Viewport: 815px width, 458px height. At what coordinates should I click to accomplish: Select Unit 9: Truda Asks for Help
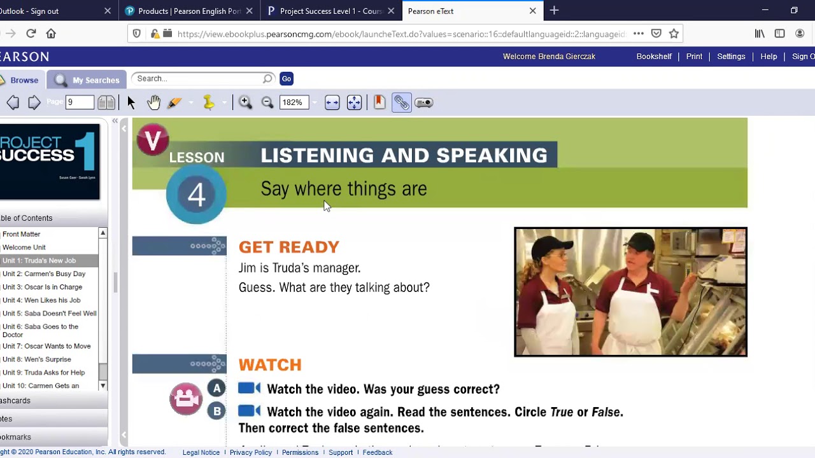click(43, 373)
